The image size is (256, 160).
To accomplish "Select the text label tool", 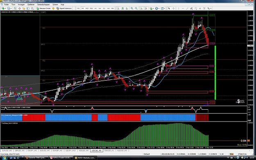I will 204,8.
